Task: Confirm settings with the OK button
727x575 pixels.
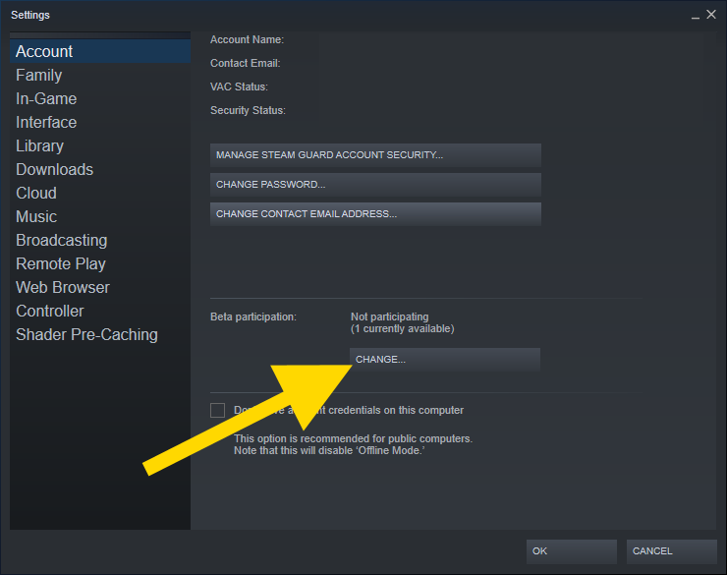Action: tap(571, 551)
